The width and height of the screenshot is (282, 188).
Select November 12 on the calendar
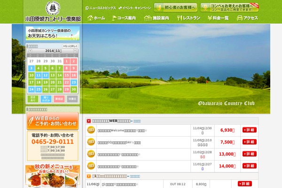click(46, 75)
